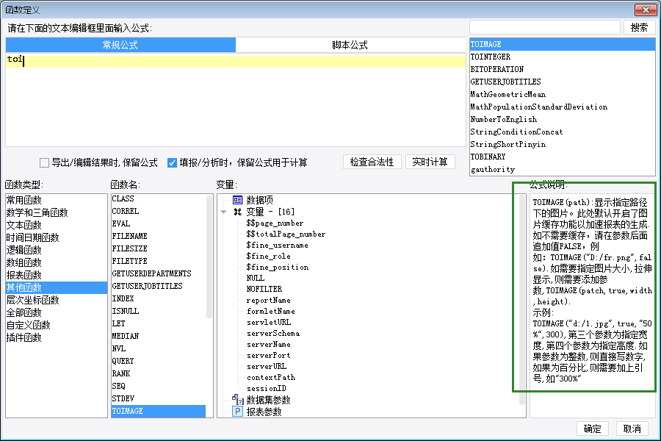
Task: Select the $fine_username variable
Action: (278, 245)
